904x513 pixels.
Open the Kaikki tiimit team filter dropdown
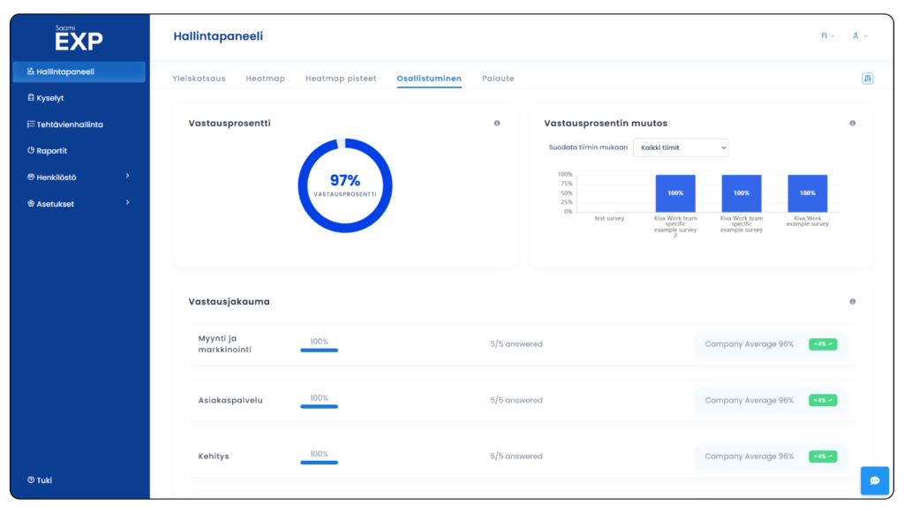coord(680,147)
